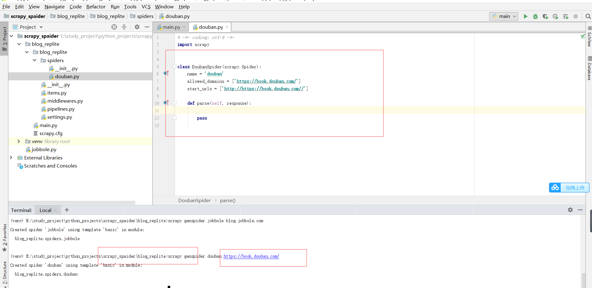Expand the venv library root folder

pos(19,141)
